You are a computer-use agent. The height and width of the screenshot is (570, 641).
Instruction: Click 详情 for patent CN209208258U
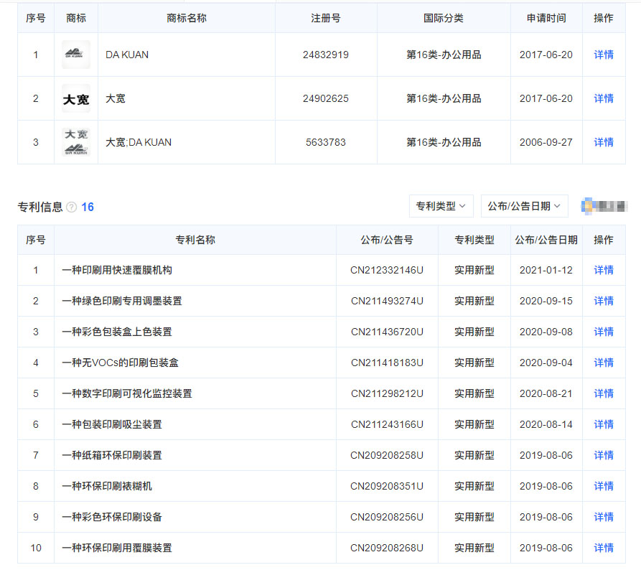[x=603, y=455]
